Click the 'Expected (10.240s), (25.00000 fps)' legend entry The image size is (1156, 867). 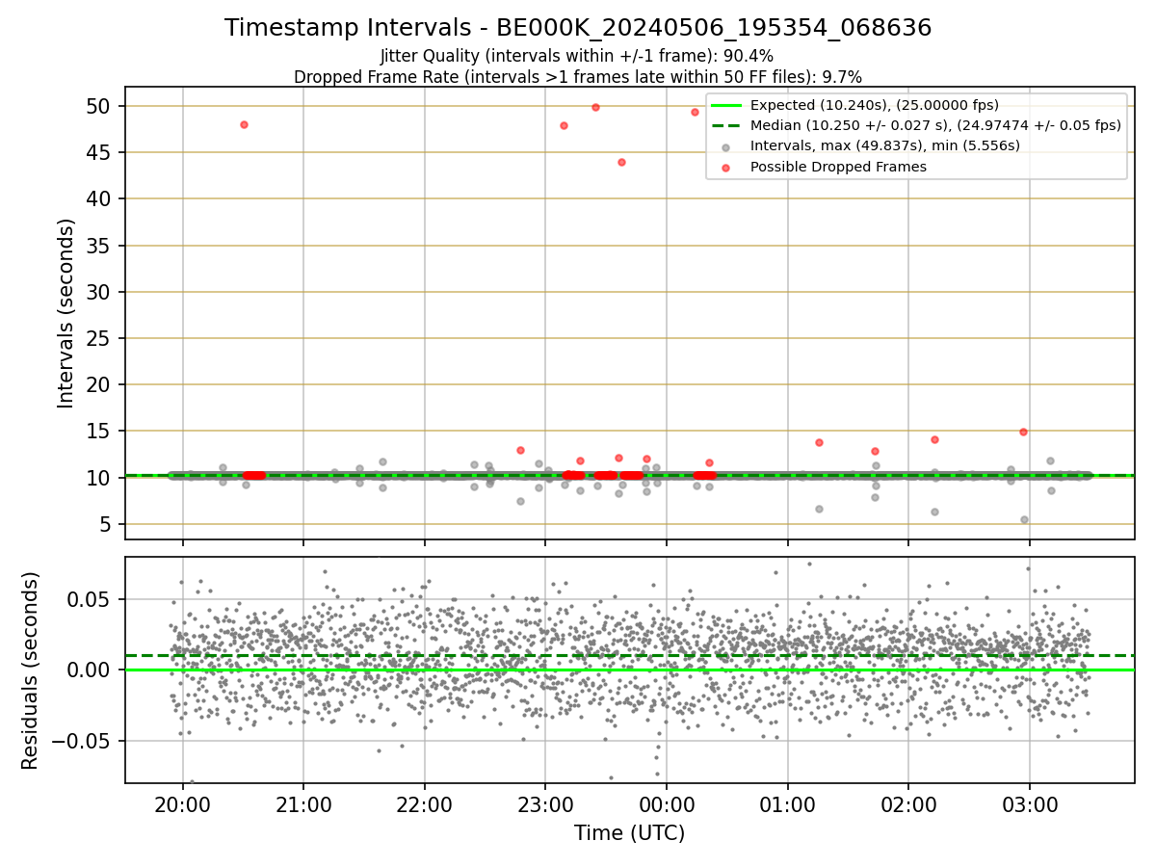(x=874, y=105)
